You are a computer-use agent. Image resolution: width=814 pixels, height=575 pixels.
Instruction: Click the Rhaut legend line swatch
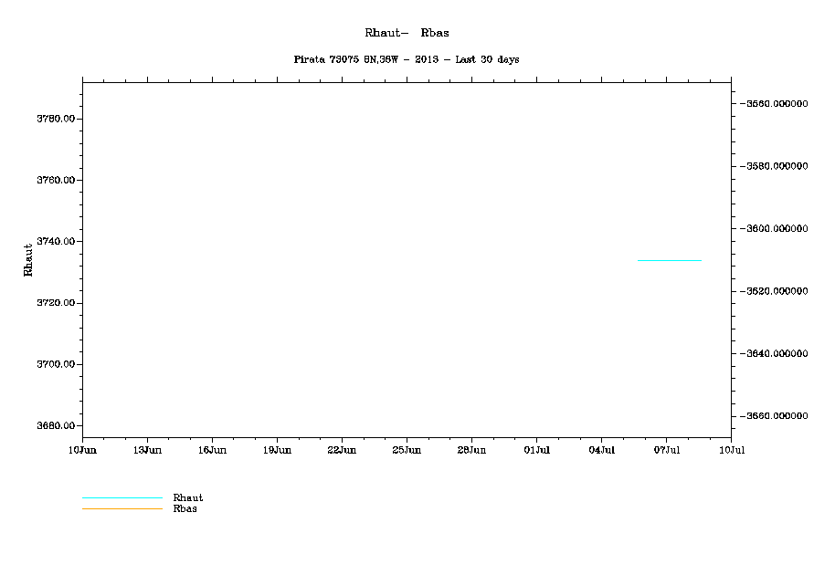point(122,498)
